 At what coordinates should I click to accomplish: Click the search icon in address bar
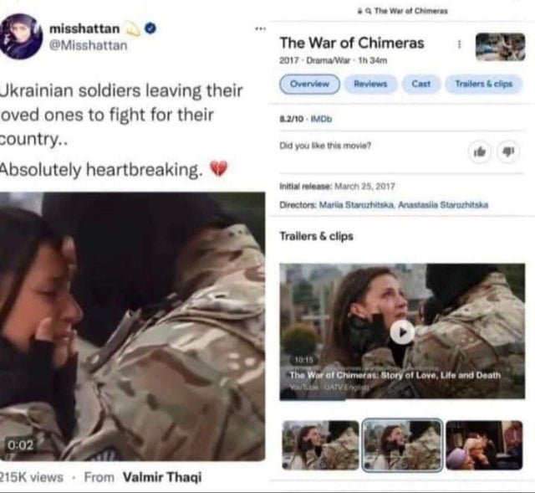coord(369,11)
